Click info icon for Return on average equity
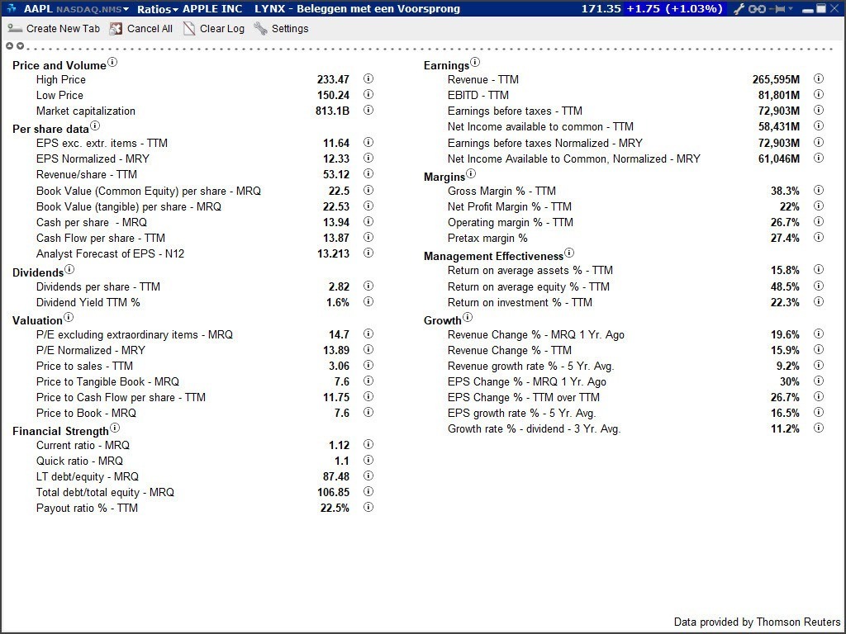The width and height of the screenshot is (846, 634). [819, 286]
